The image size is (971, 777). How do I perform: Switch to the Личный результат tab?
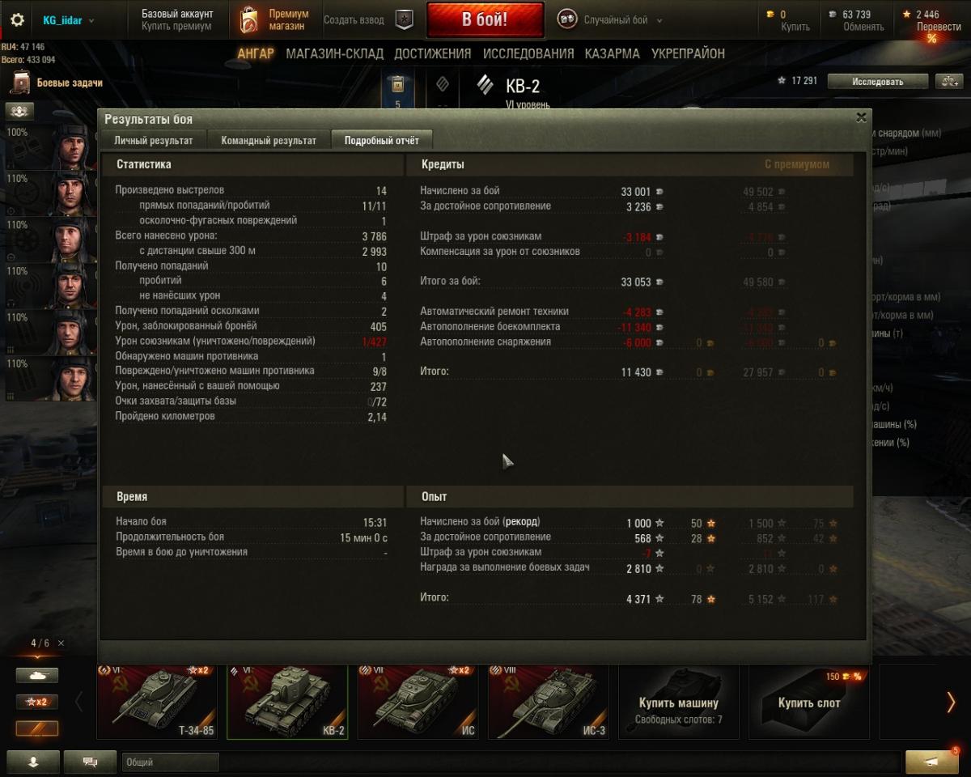[x=154, y=140]
